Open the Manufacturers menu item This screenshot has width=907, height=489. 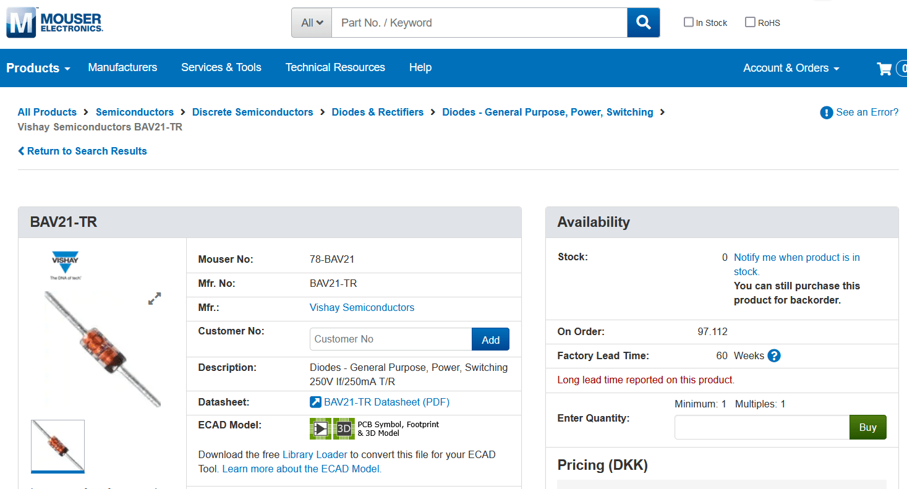[122, 67]
